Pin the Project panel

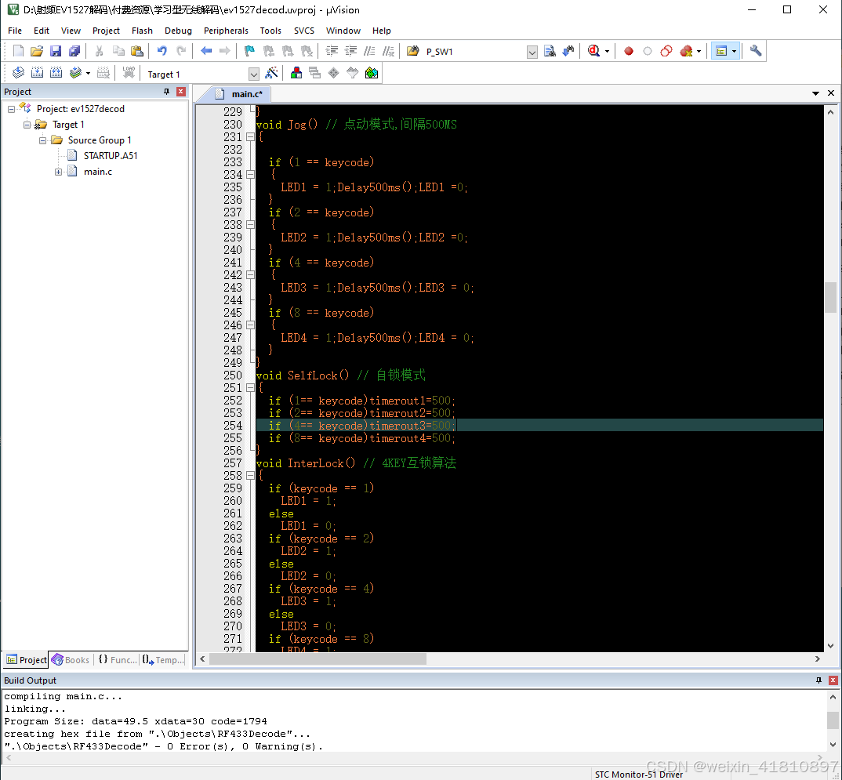pyautogui.click(x=166, y=92)
